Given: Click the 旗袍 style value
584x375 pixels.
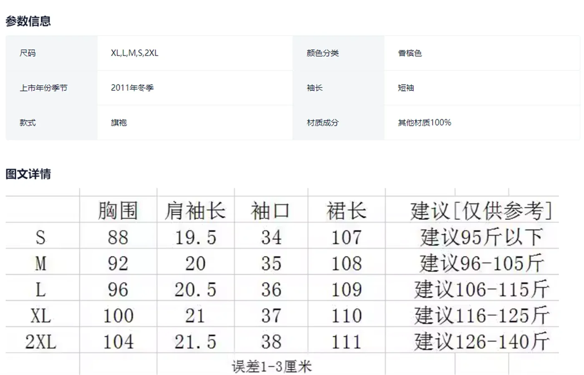Looking at the screenshot, I should (x=119, y=122).
